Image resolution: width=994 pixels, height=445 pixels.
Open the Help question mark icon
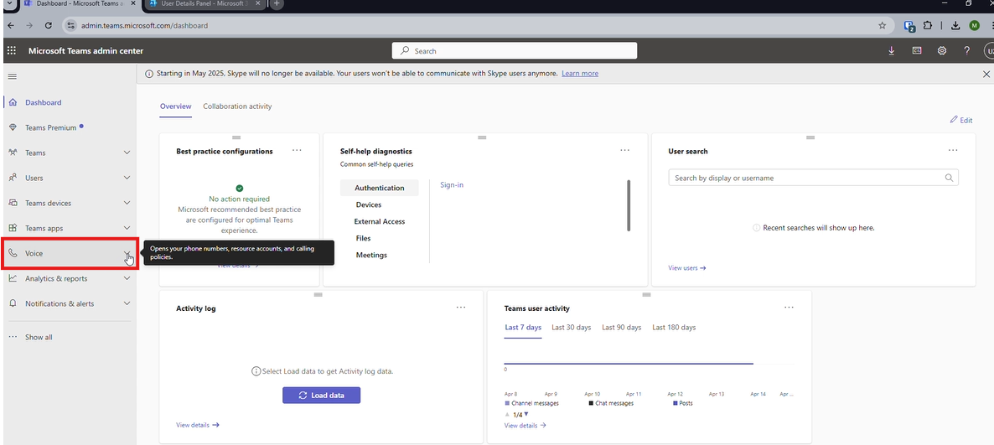coord(966,51)
